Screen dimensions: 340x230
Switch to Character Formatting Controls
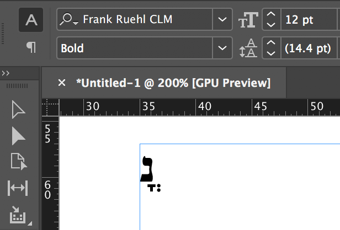(x=31, y=20)
